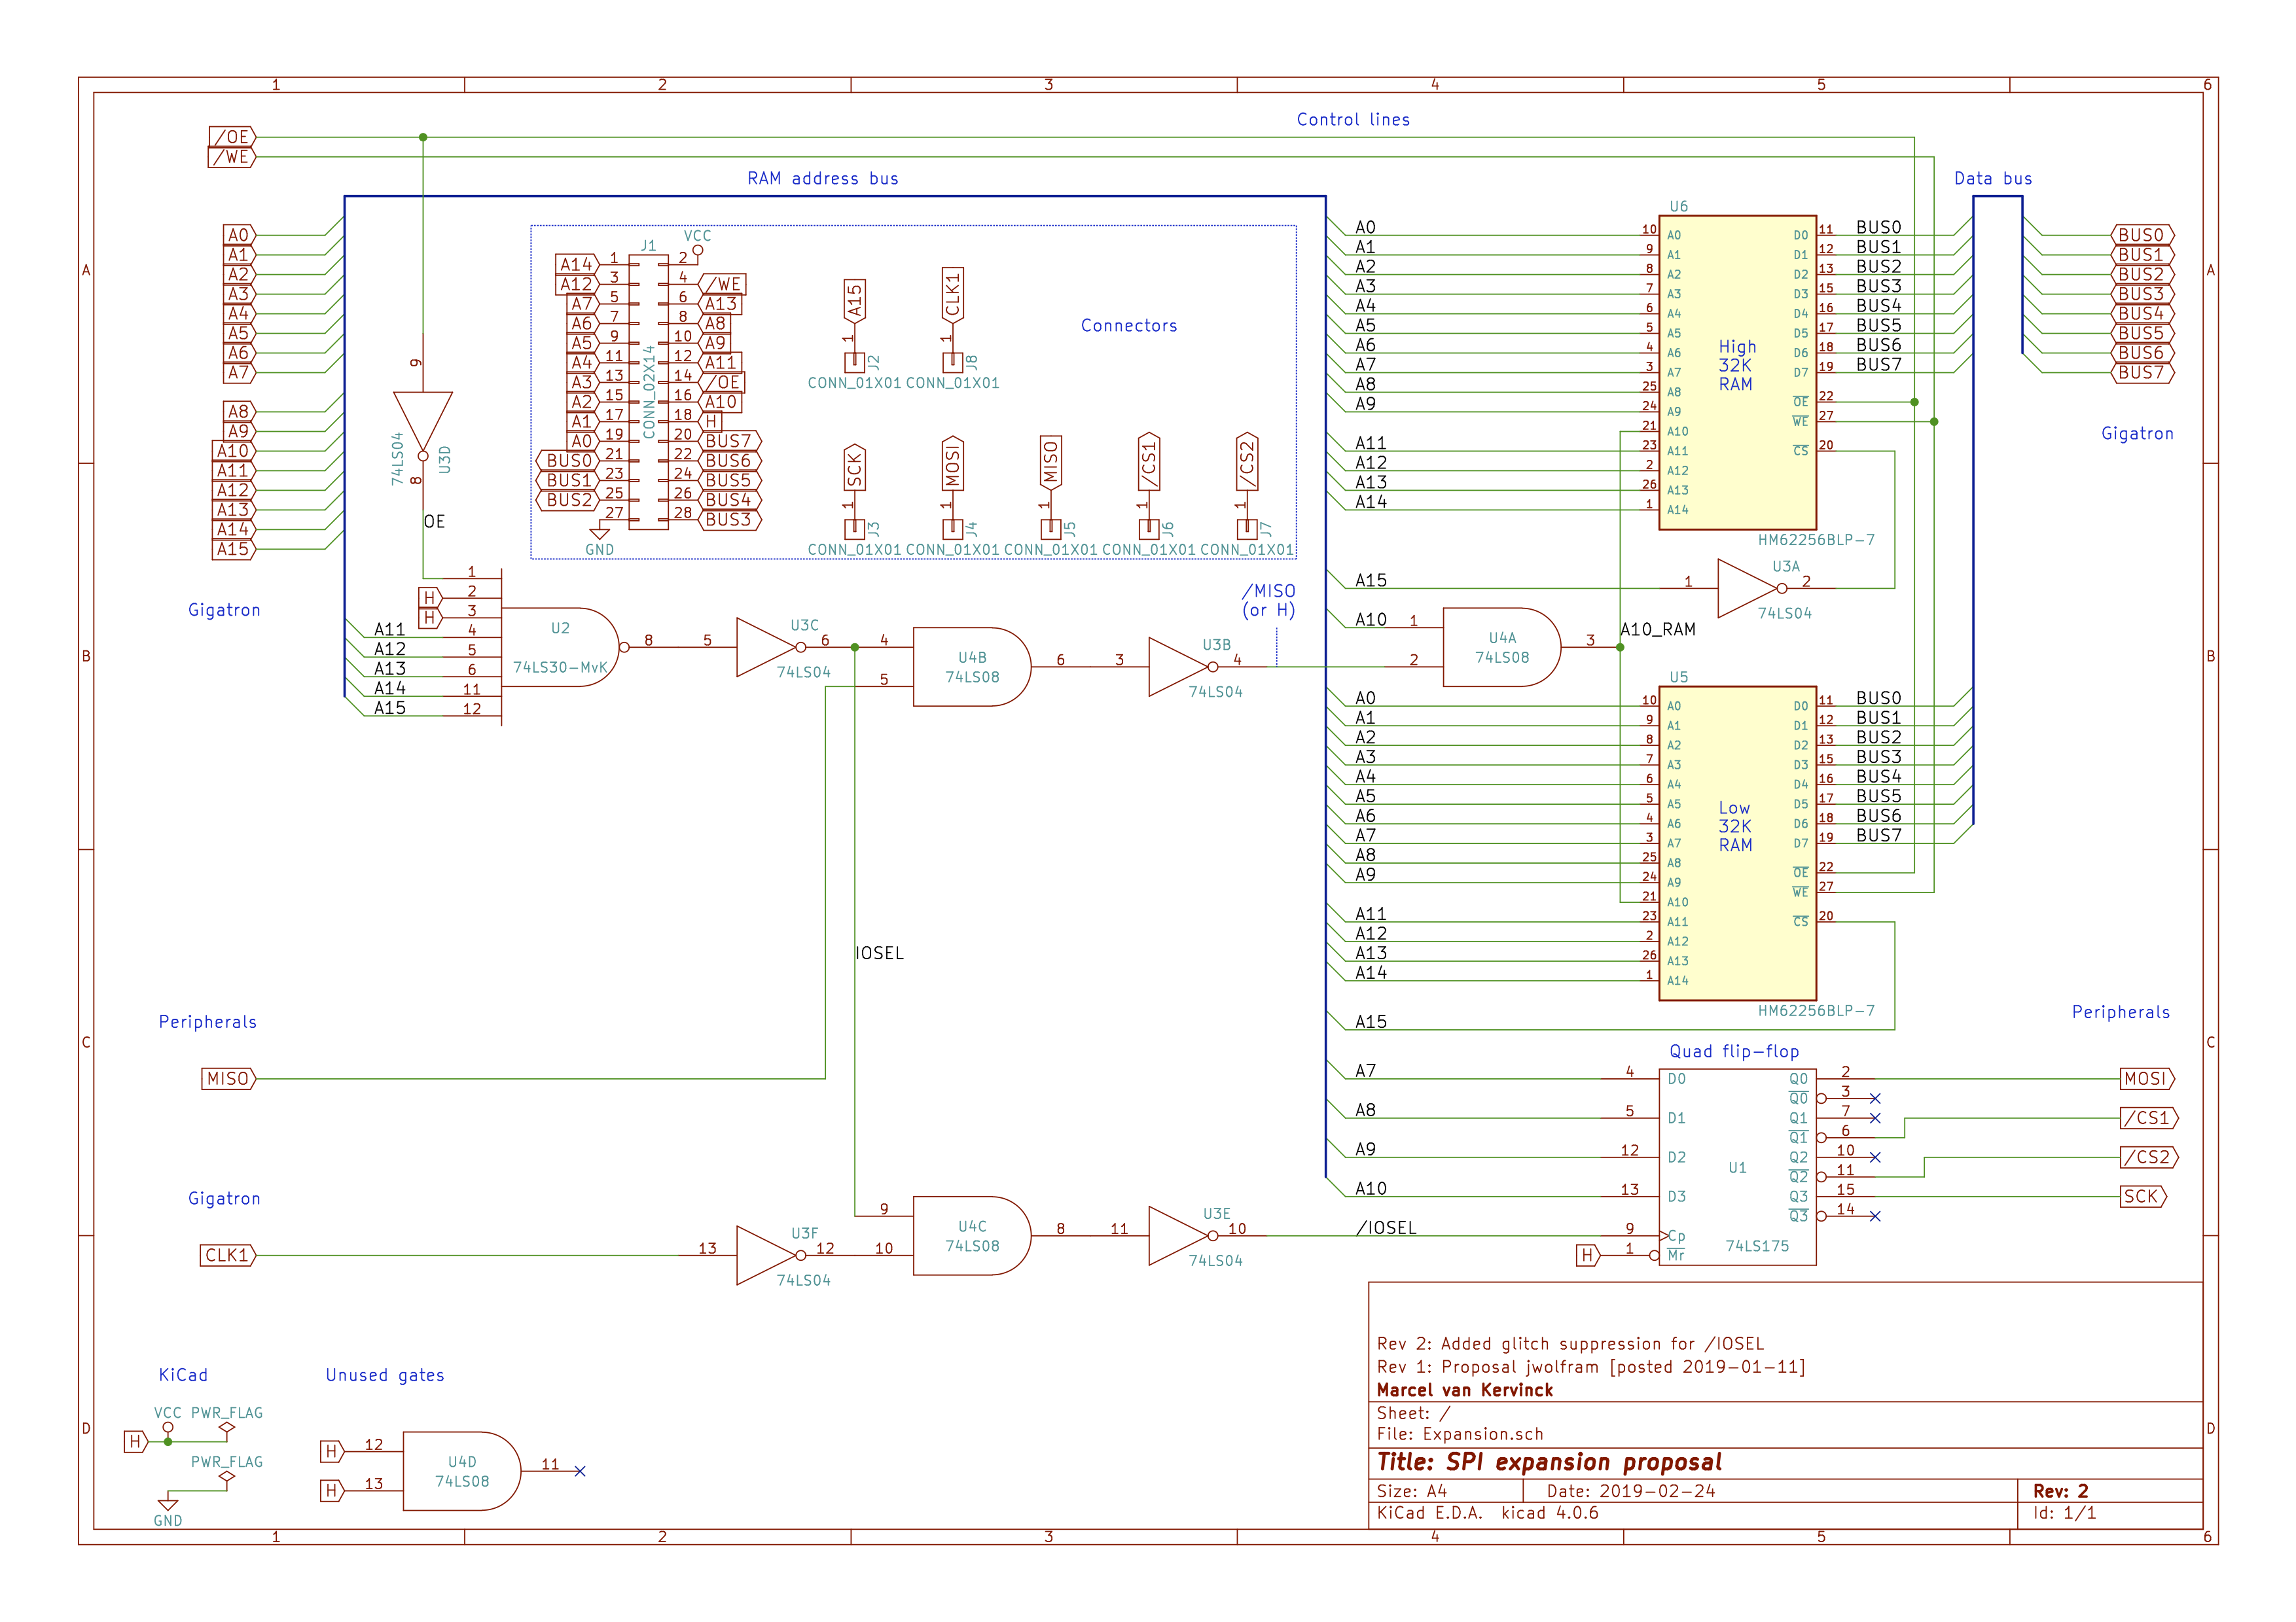
Task: Click the 'Id: 1/1' sheet identifier
Action: coord(2064,1513)
